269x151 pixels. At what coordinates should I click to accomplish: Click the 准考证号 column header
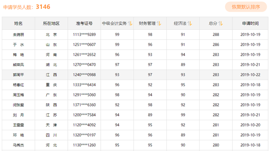tap(84, 24)
